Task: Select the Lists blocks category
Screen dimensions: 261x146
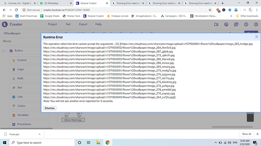Action: pos(20,97)
